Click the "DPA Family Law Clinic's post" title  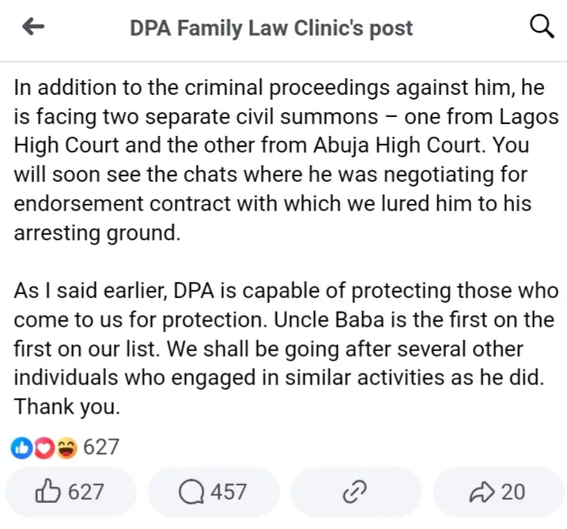271,28
